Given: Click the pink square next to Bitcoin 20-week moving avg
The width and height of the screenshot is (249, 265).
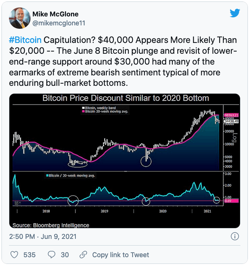Looking at the screenshot, I should 83,111.
